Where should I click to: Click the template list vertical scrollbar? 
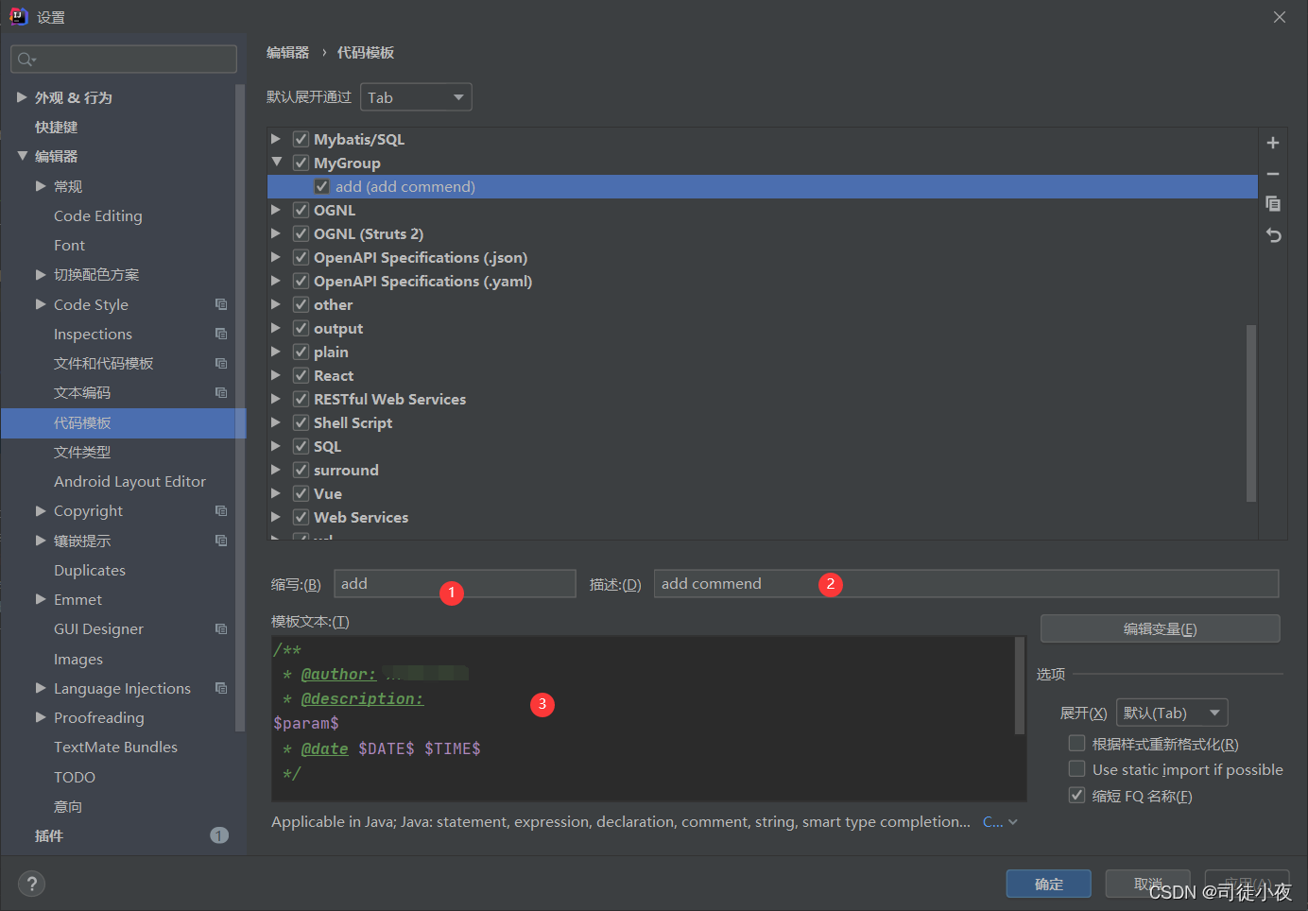(x=1251, y=413)
